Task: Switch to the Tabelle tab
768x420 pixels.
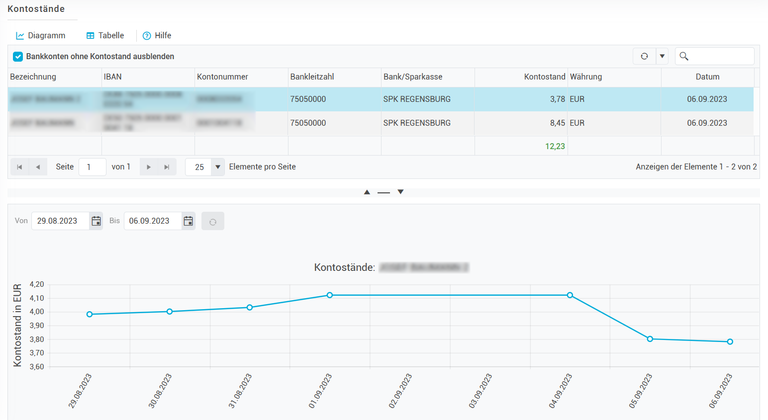Action: (x=105, y=36)
